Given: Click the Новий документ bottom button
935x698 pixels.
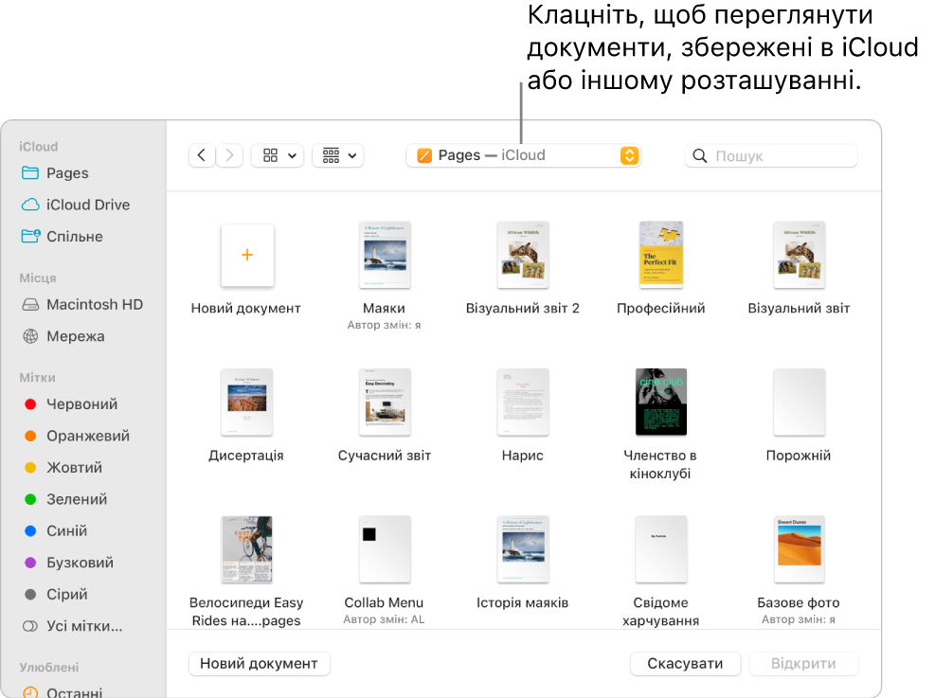Looking at the screenshot, I should 260,663.
